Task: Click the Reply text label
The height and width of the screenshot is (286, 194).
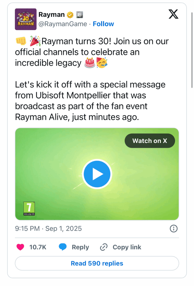Action: coord(80,247)
